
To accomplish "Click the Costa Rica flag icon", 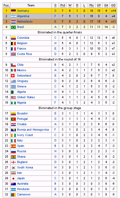I will 13,54.
